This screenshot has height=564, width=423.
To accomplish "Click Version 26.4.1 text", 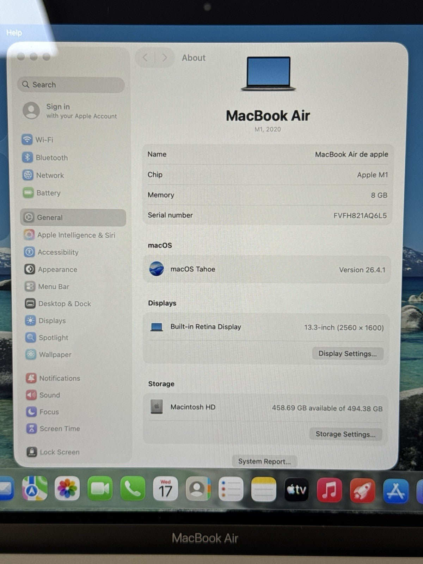I will pyautogui.click(x=362, y=270).
